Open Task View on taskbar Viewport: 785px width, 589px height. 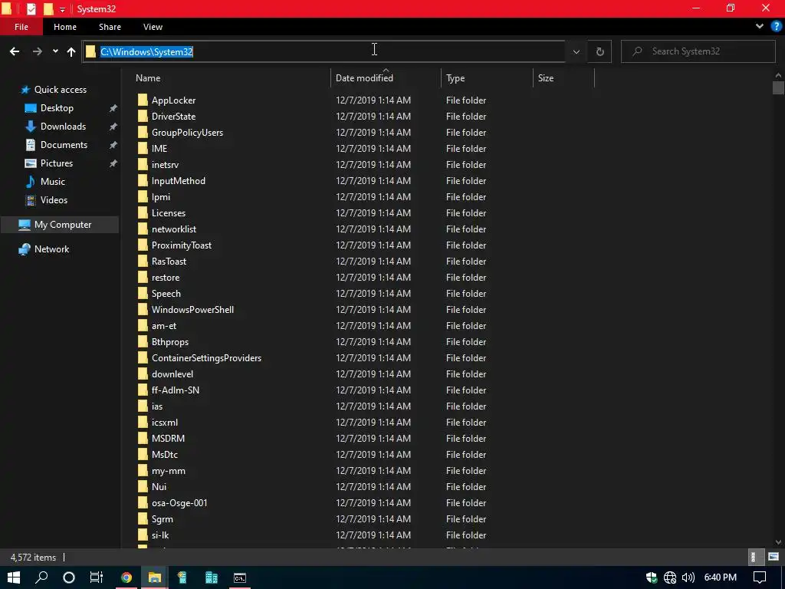(96, 577)
